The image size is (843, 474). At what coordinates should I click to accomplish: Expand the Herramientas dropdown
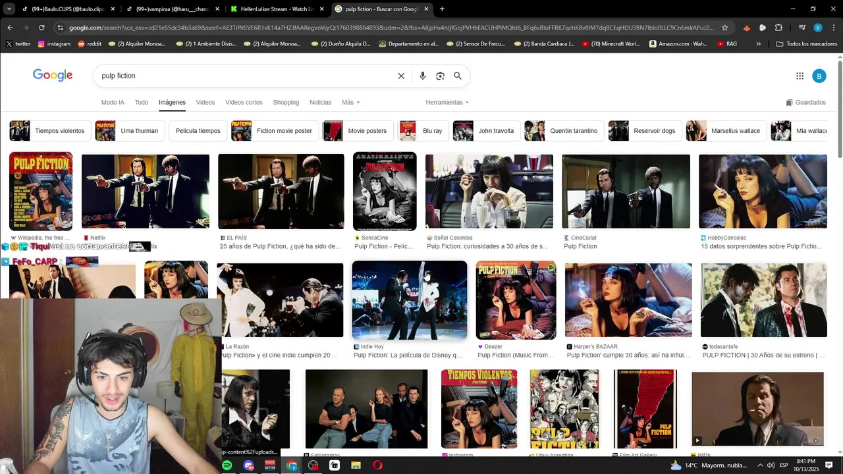pyautogui.click(x=447, y=103)
